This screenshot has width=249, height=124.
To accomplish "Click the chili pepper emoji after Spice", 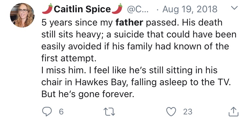I will coord(117,9).
